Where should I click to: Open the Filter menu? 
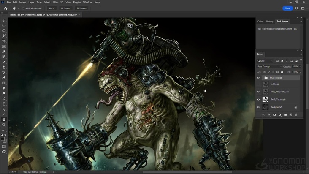pyautogui.click(x=55, y=2)
